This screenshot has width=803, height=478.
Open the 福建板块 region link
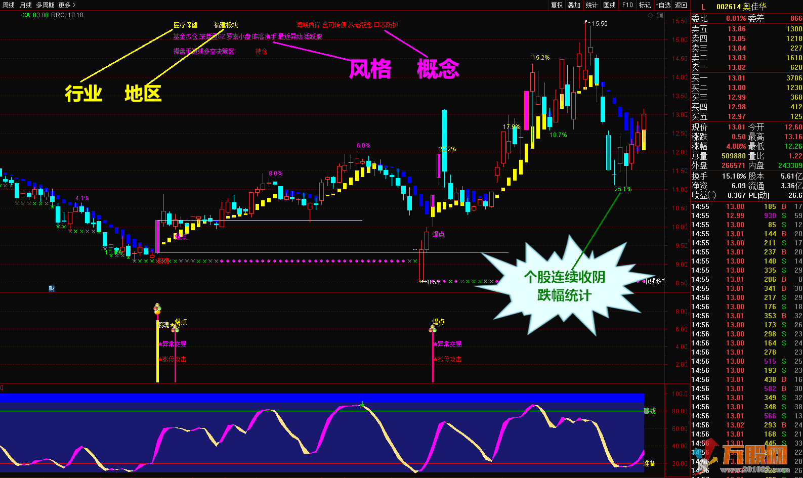(x=226, y=25)
